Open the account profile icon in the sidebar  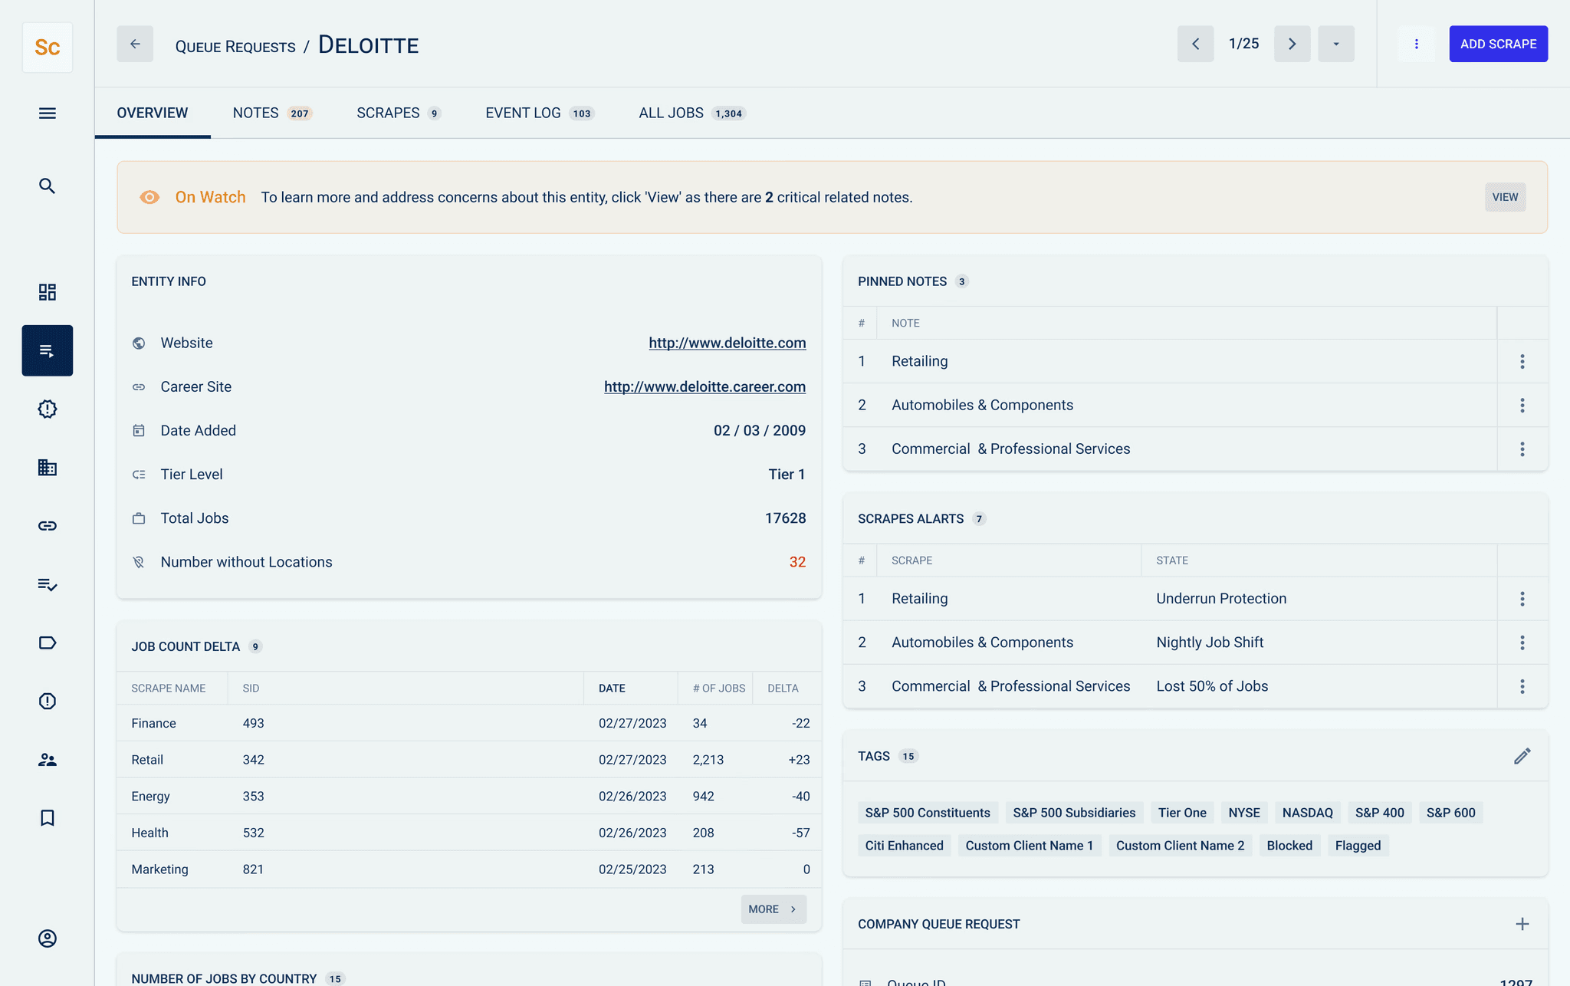coord(48,938)
